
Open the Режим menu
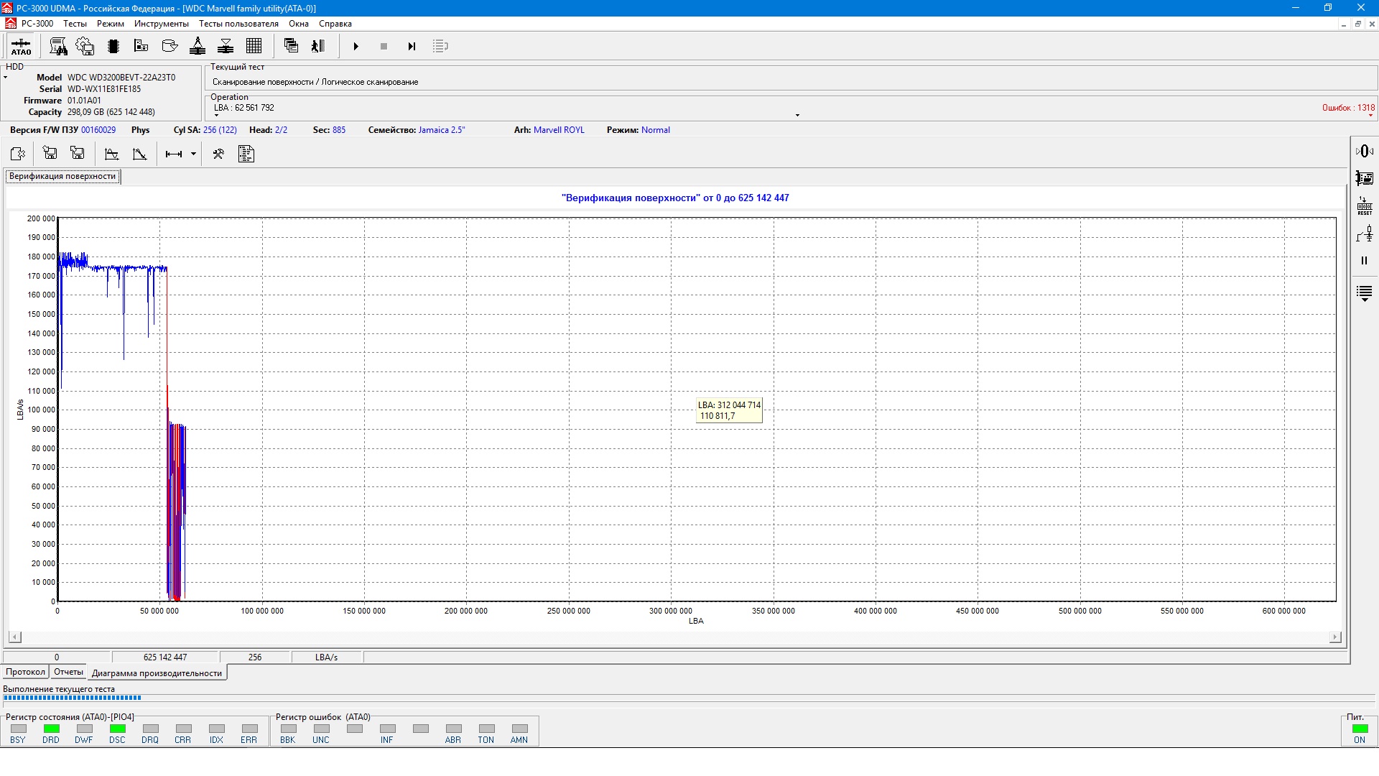pos(111,24)
